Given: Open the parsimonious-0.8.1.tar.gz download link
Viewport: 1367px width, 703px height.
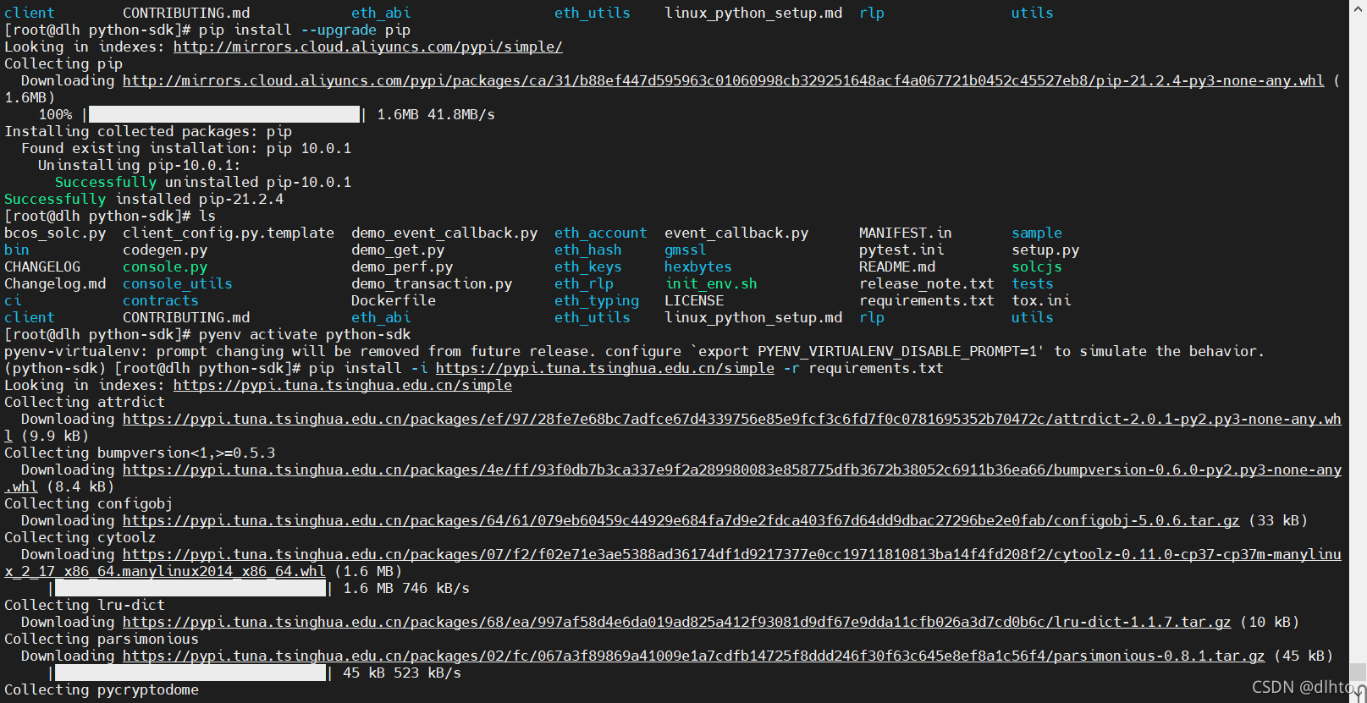Looking at the screenshot, I should 694,656.
